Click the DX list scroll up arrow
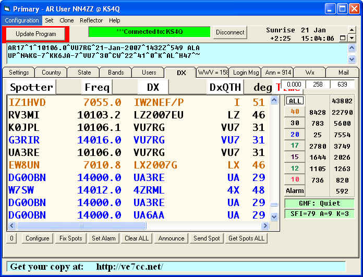 [x=274, y=100]
